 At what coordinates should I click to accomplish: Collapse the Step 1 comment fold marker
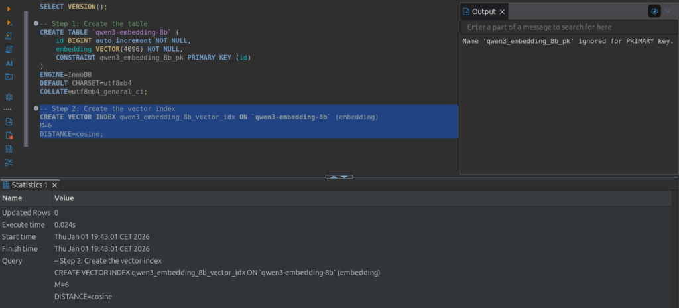click(36, 23)
